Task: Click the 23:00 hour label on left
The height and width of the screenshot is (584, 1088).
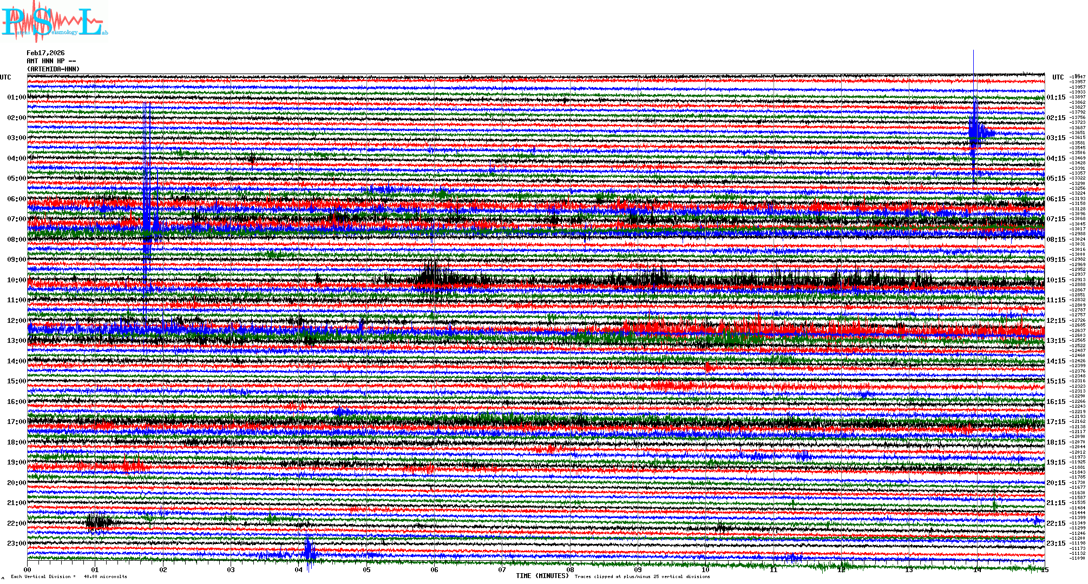Action: click(x=16, y=543)
